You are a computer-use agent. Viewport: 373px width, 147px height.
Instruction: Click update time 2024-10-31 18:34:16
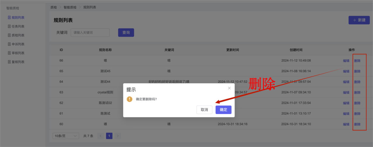[x=233, y=124]
